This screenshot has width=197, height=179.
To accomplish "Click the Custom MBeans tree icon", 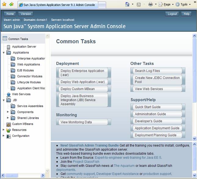I will point(9,124).
